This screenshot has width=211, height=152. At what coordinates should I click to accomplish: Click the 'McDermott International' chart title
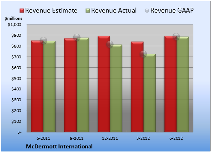(59, 147)
